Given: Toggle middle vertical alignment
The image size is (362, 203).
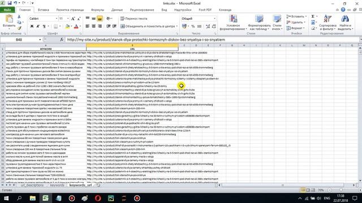Looking at the screenshot, I should click(93, 19).
